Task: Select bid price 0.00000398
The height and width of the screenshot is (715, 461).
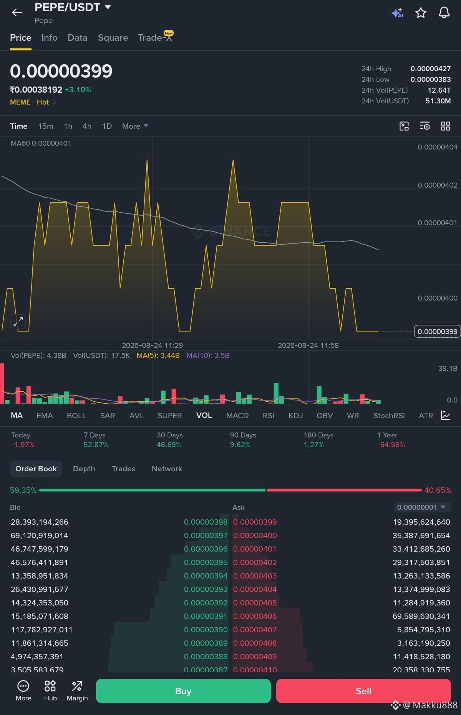Action: [206, 522]
